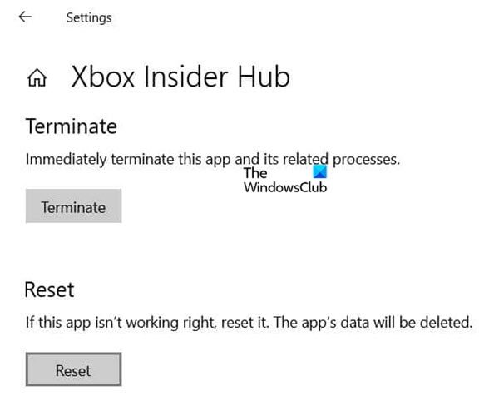The height and width of the screenshot is (411, 499).
Task: Select the Reset section heading
Action: tap(50, 290)
